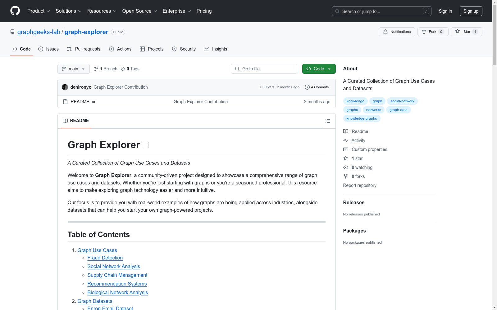Image resolution: width=497 pixels, height=310 pixels.
Task: Click the eye icon next to watching
Action: pyautogui.click(x=346, y=167)
